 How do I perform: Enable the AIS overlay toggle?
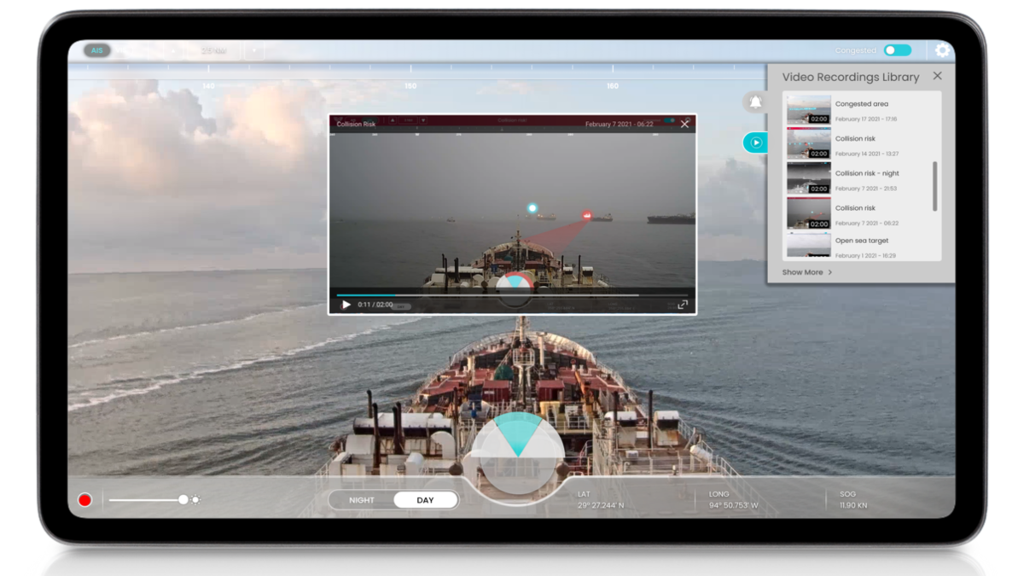click(x=96, y=49)
